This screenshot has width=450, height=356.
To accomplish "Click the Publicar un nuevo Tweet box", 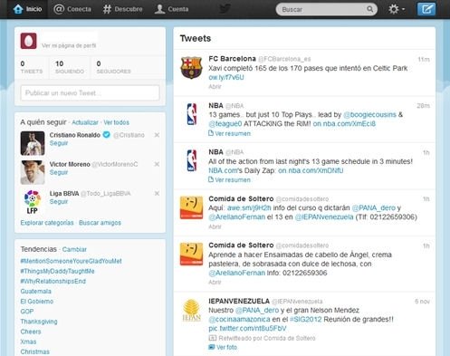I will pyautogui.click(x=90, y=93).
